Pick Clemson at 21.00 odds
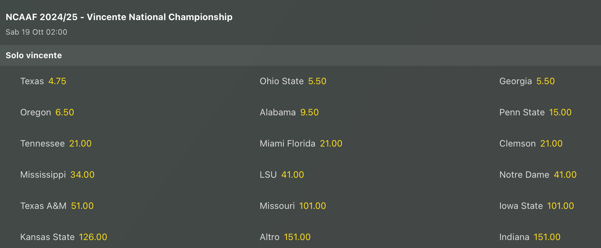This screenshot has height=248, width=601. 531,143
